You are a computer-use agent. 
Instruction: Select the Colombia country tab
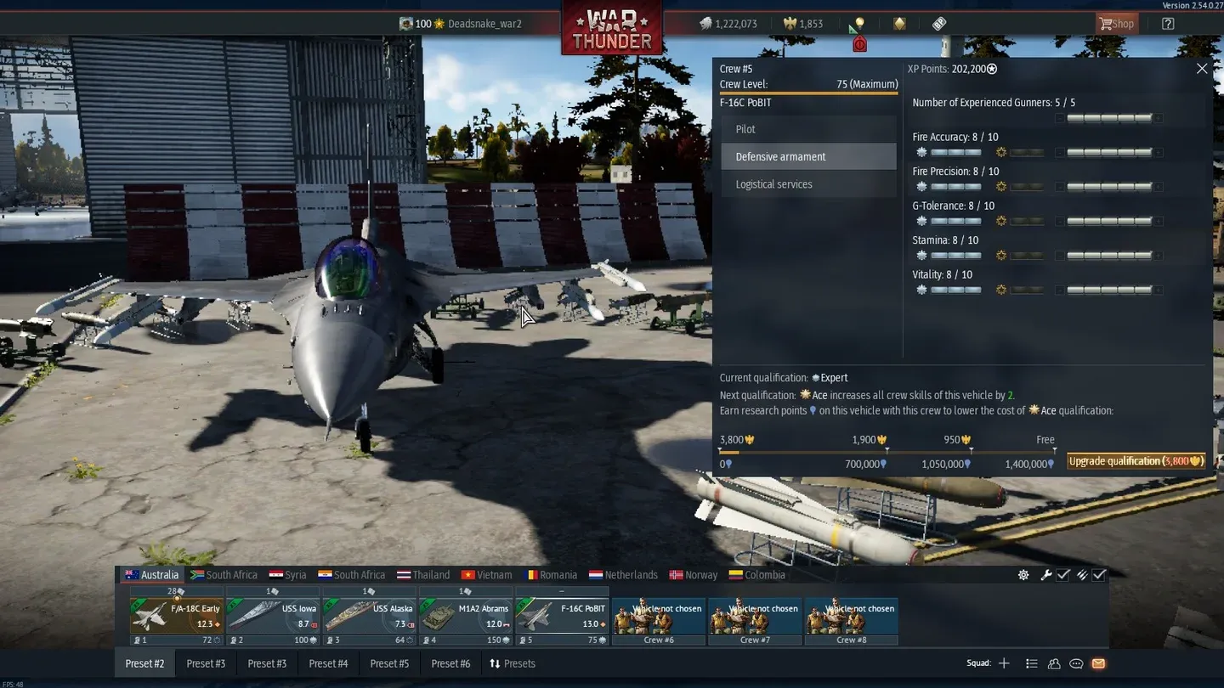pyautogui.click(x=756, y=575)
